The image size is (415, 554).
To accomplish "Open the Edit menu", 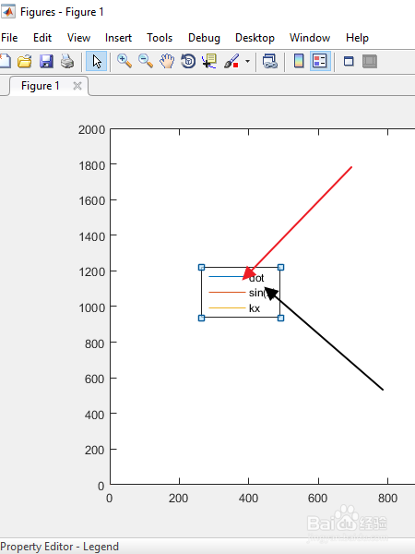I will 42,38.
